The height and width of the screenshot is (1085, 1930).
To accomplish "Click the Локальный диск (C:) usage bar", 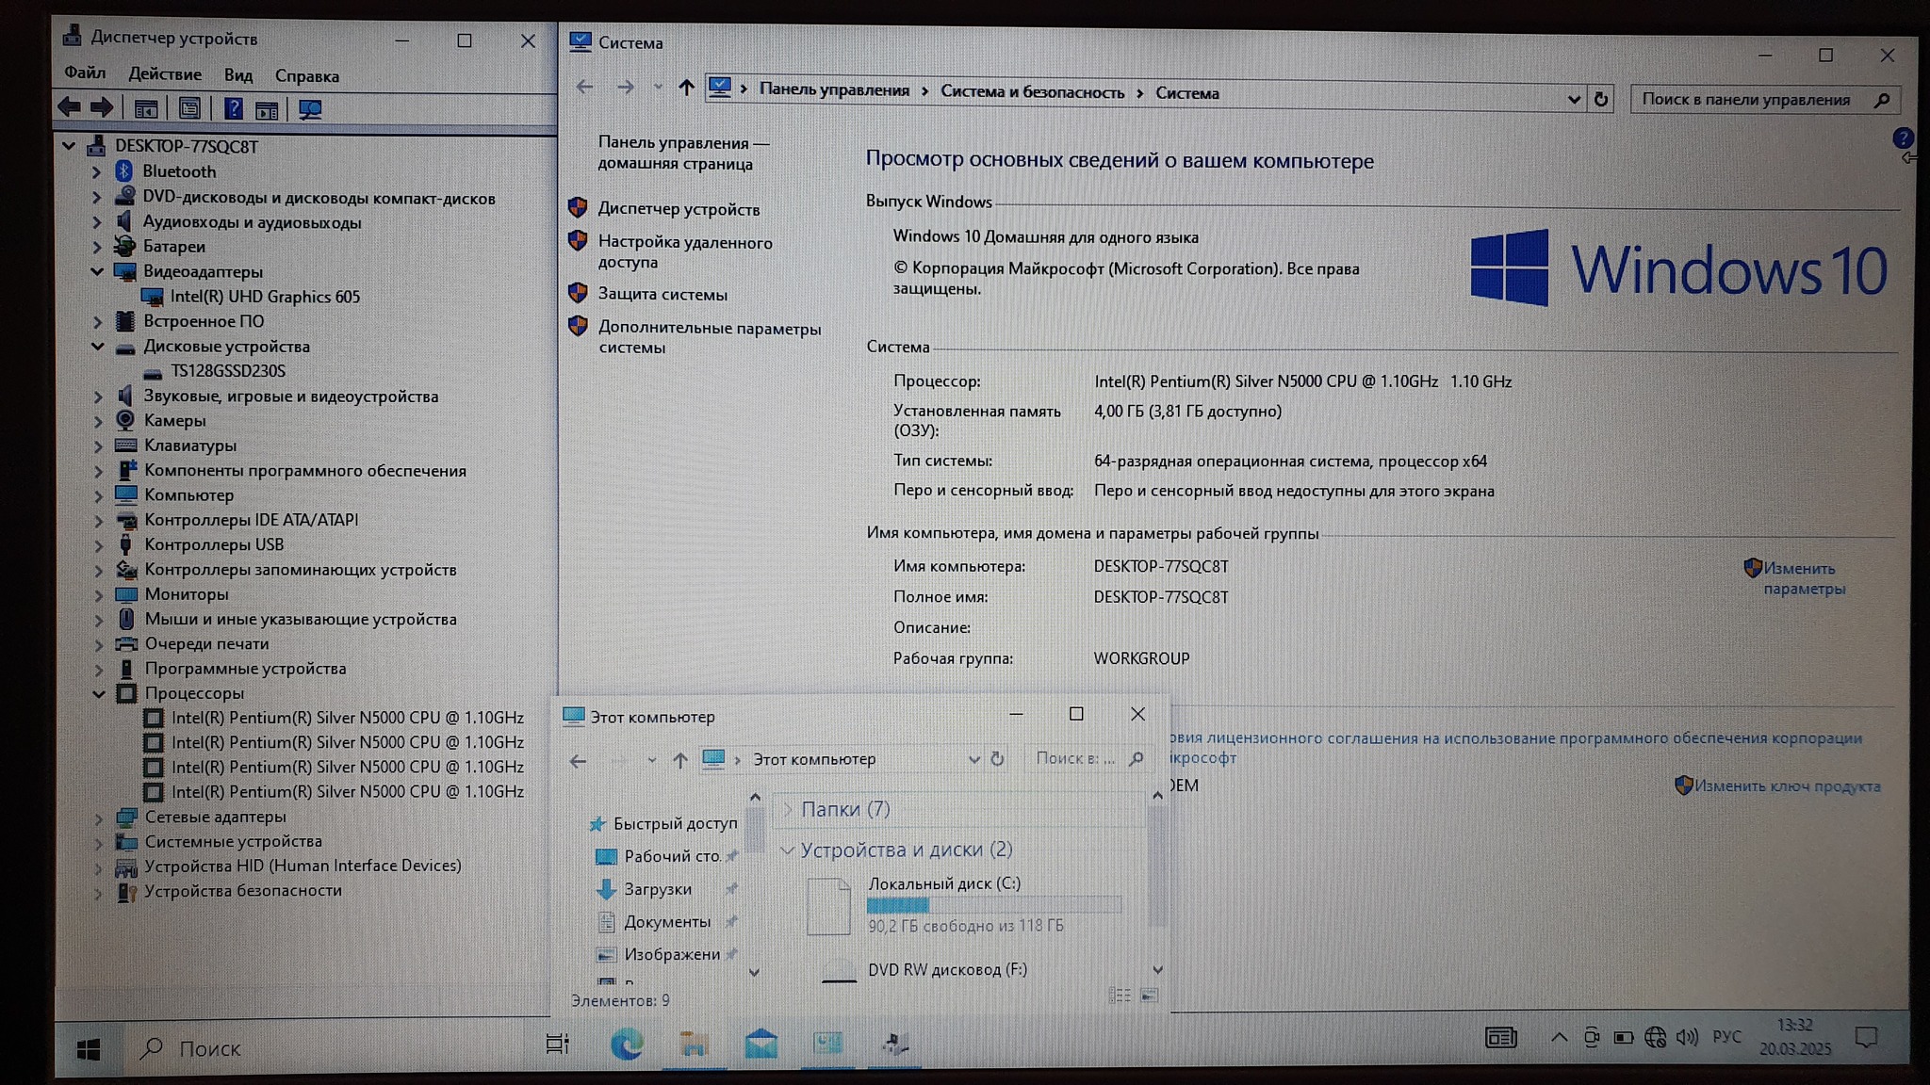I will pyautogui.click(x=993, y=905).
